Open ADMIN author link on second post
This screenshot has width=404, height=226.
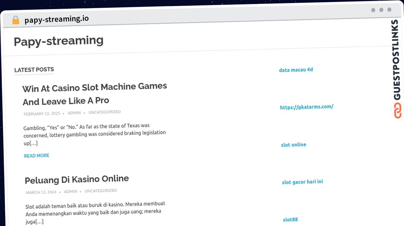tap(70, 191)
